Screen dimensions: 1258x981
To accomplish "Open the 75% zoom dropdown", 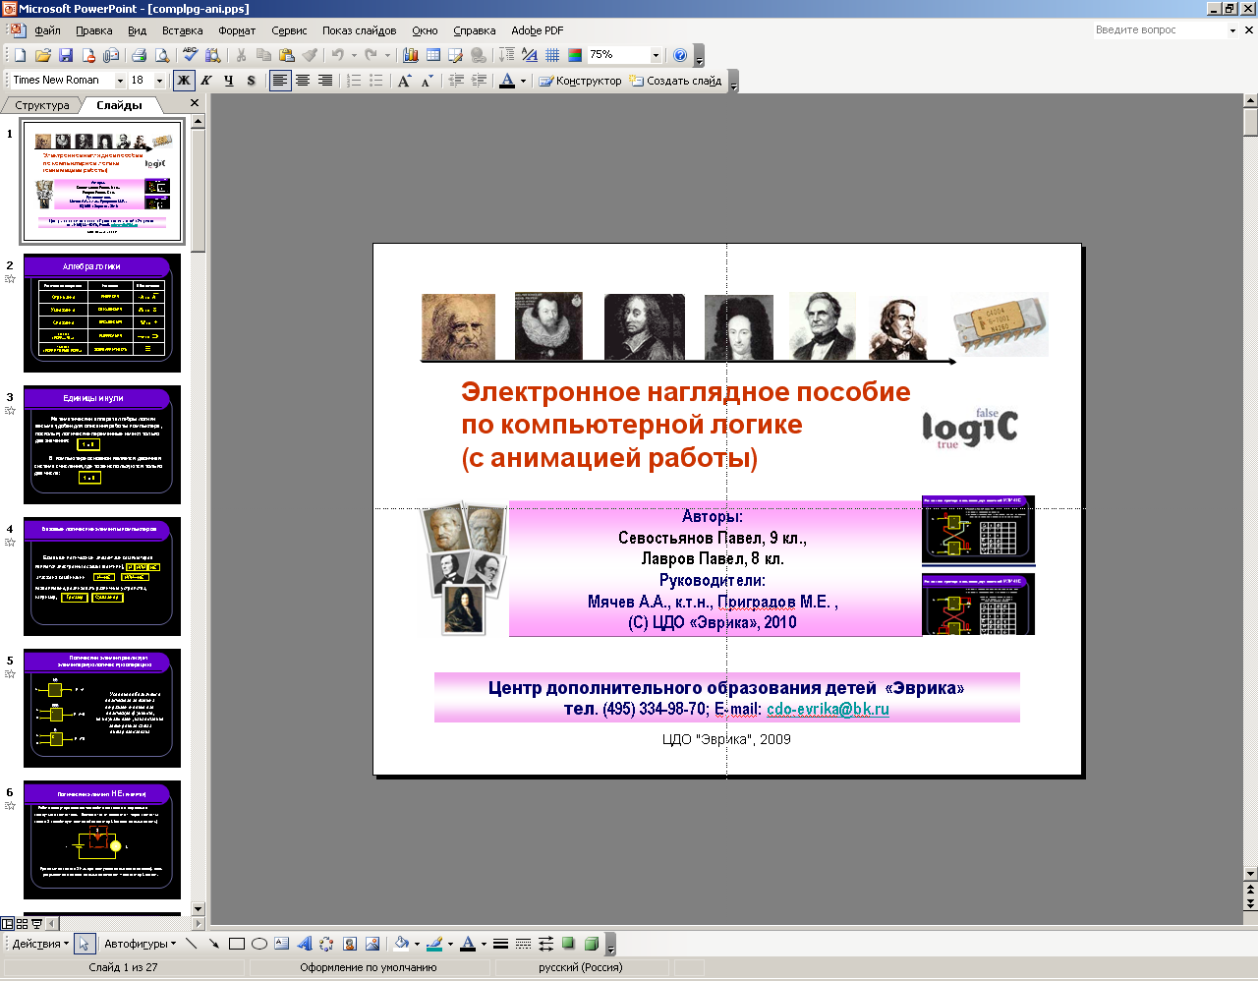I will click(x=656, y=55).
